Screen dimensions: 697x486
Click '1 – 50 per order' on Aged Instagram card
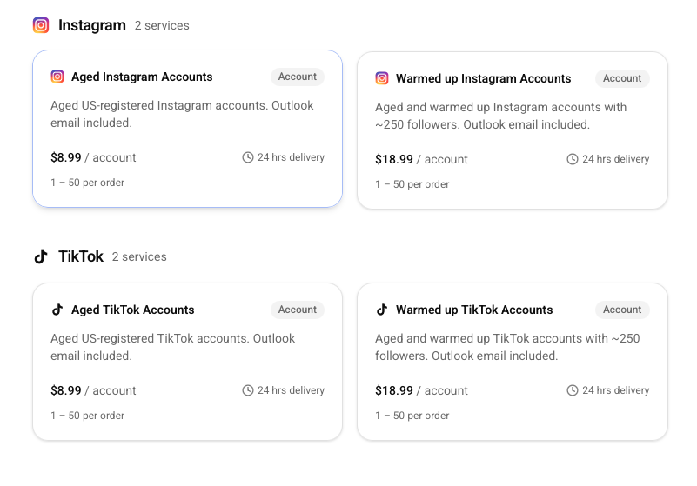[88, 183]
